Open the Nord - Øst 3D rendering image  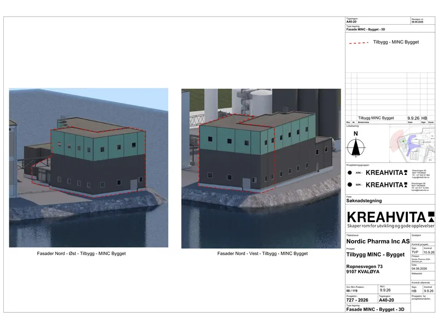click(89, 168)
